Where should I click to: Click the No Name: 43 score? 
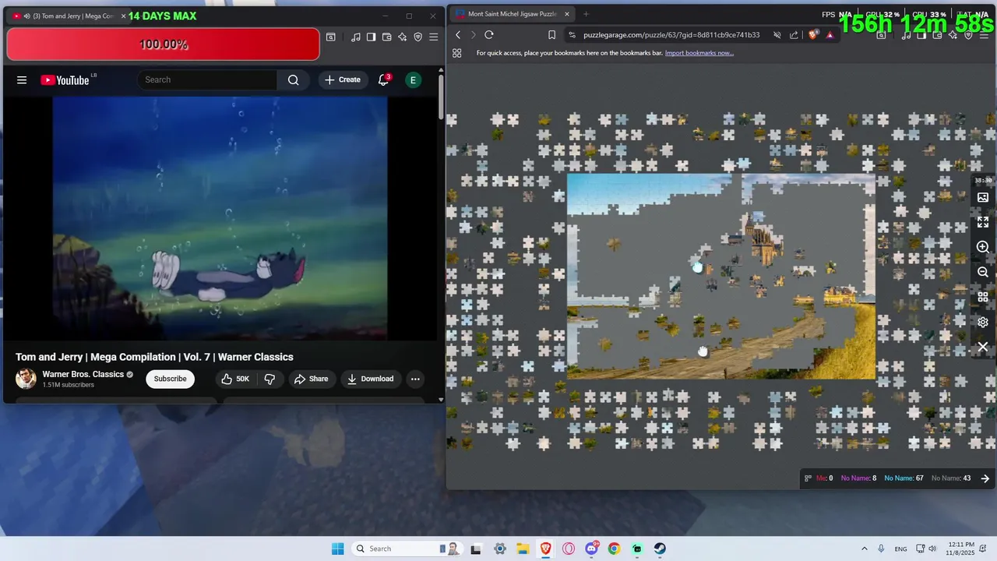point(951,478)
